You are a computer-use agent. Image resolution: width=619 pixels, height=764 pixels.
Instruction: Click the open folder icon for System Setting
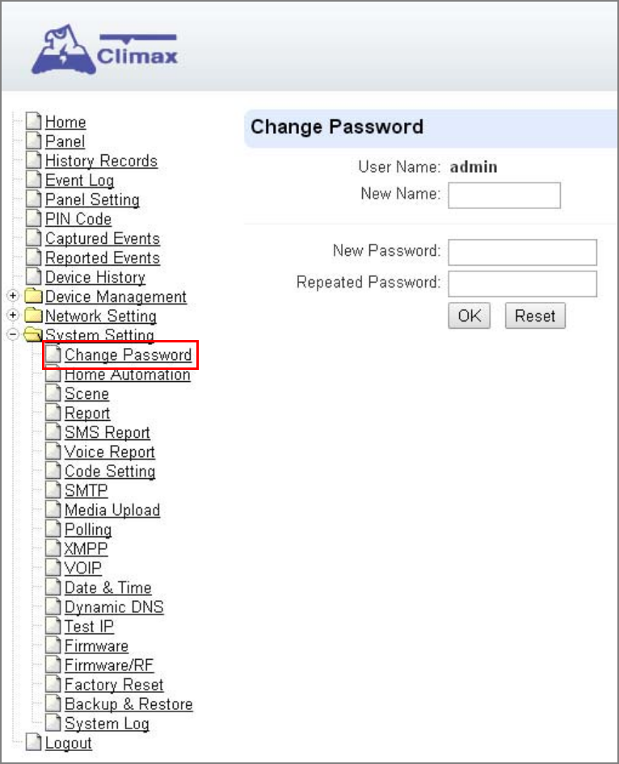[x=34, y=334]
